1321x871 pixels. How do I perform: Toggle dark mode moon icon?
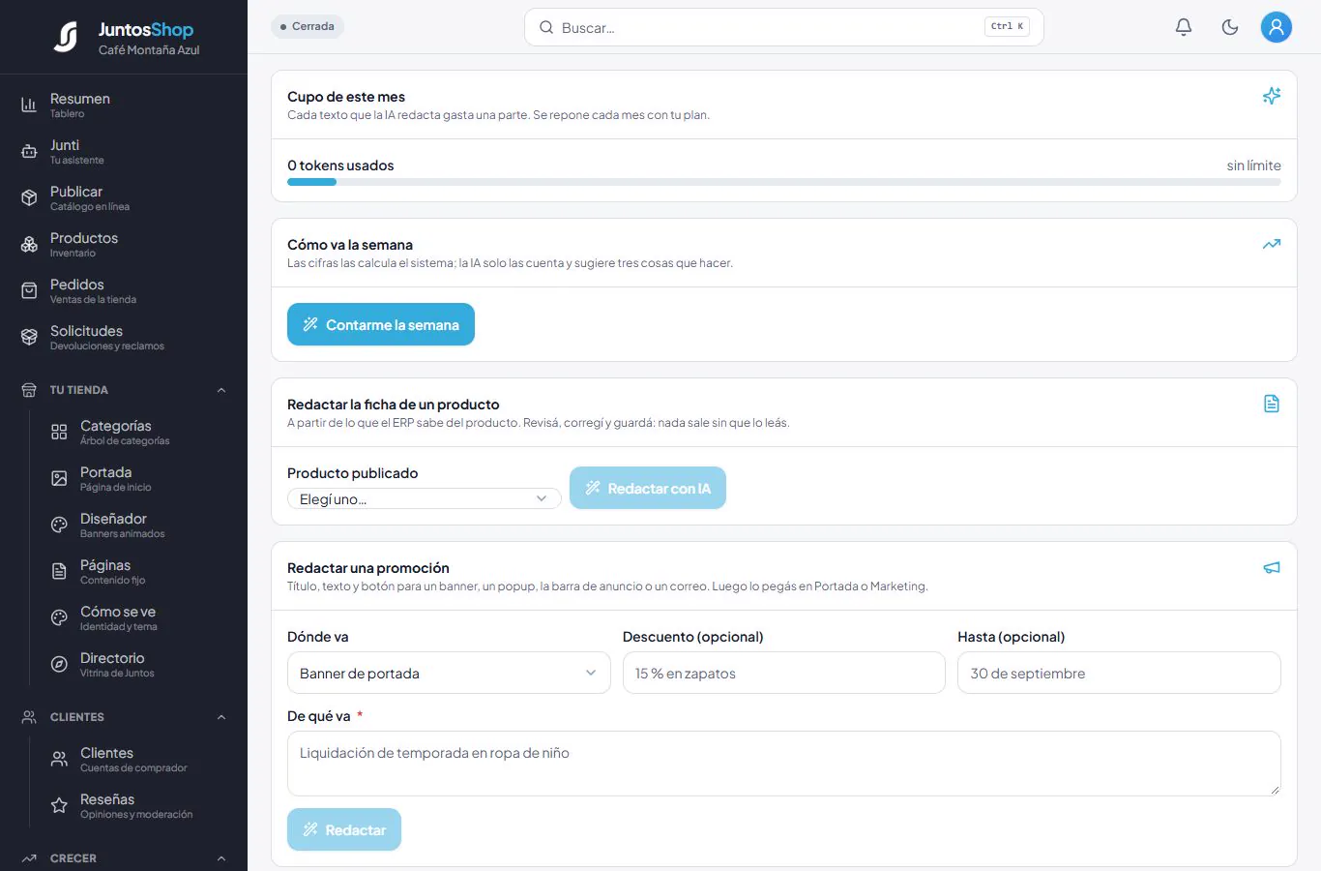click(x=1230, y=27)
